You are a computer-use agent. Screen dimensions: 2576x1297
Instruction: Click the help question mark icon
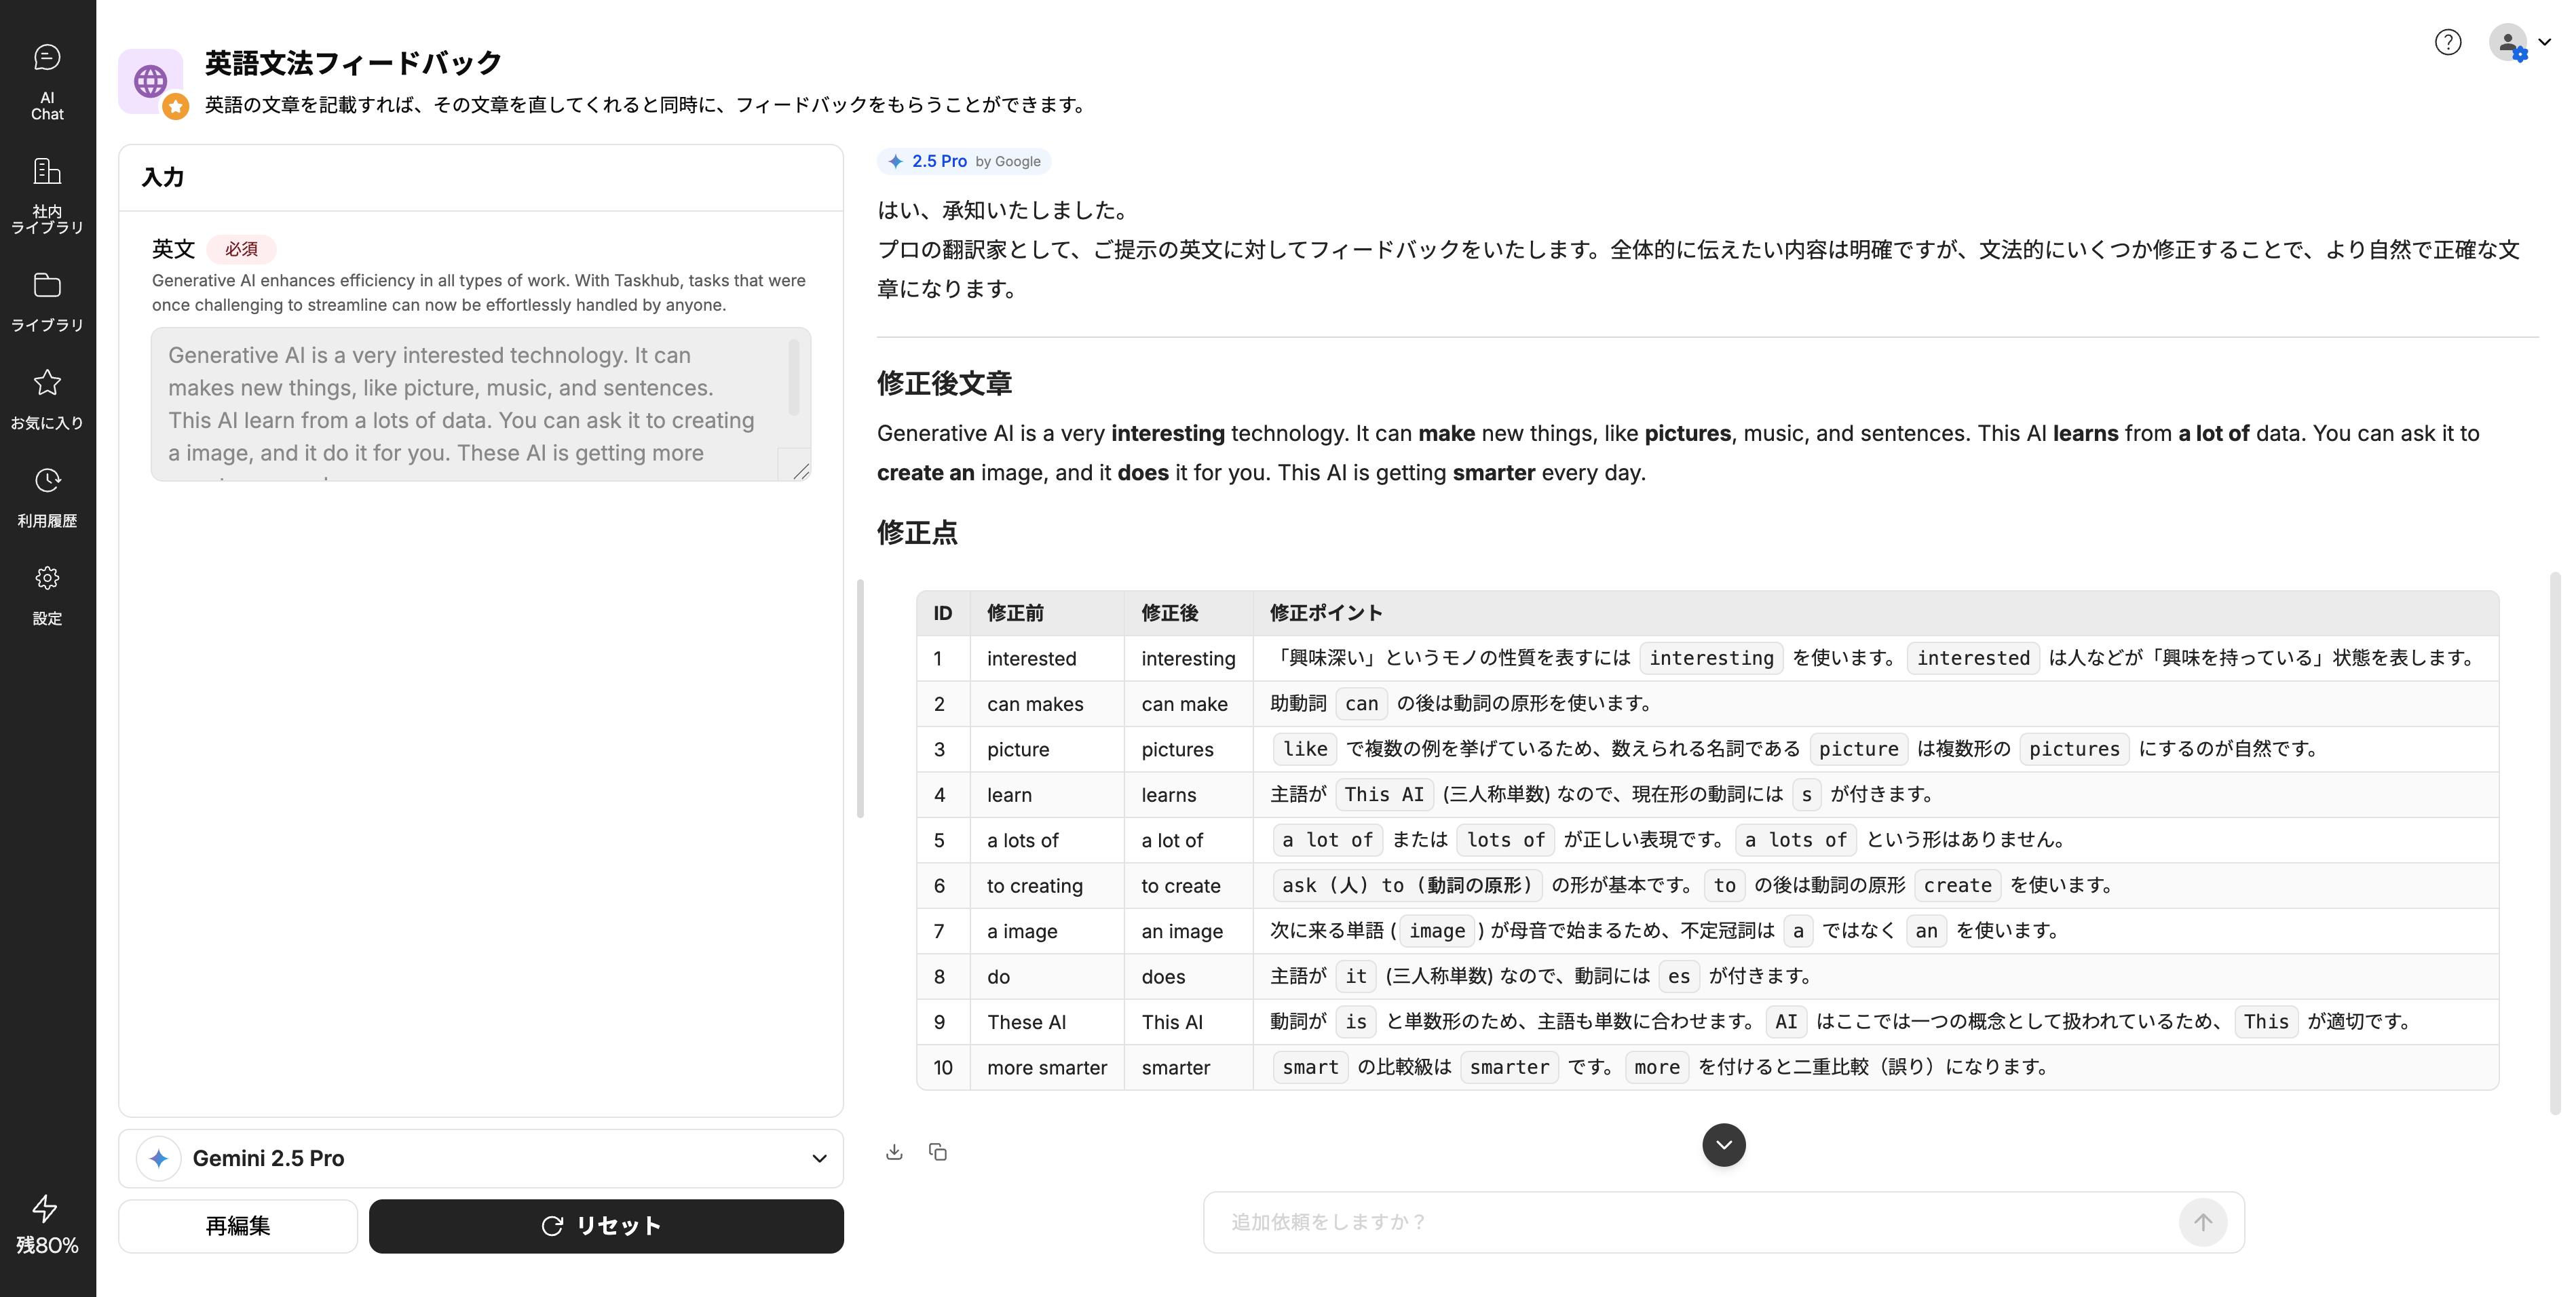[x=2447, y=42]
